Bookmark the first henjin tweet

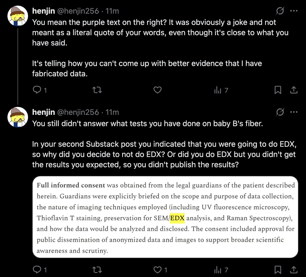coord(278,90)
